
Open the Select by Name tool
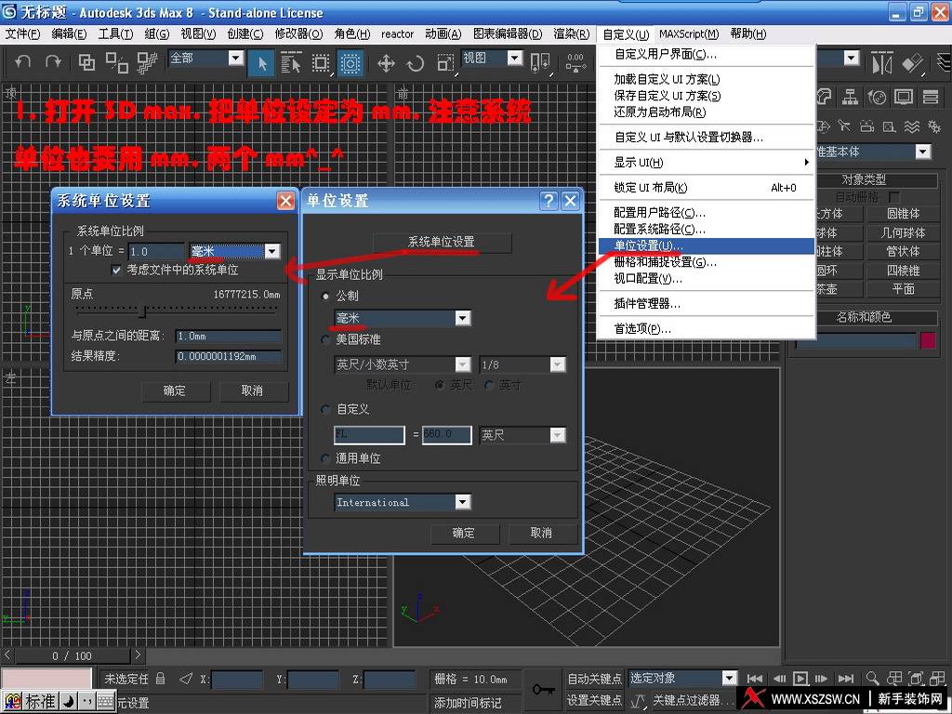291,62
